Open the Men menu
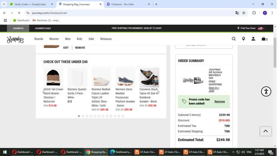The height and width of the screenshot is (156, 277). 68,39
